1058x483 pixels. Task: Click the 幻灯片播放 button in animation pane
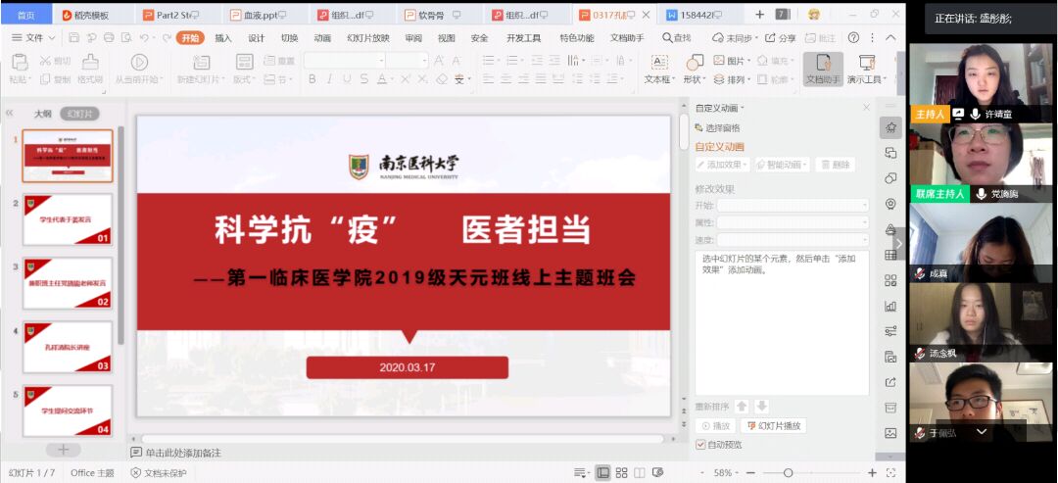(774, 426)
